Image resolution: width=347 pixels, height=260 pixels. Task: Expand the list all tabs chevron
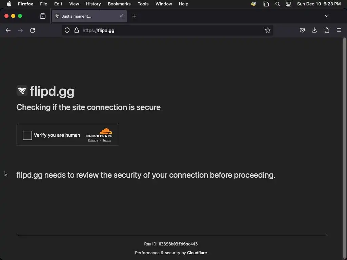(327, 16)
